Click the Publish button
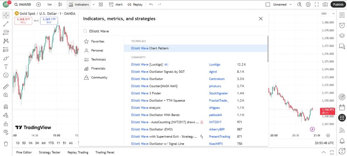This screenshot has width=347, height=156. 338,4
